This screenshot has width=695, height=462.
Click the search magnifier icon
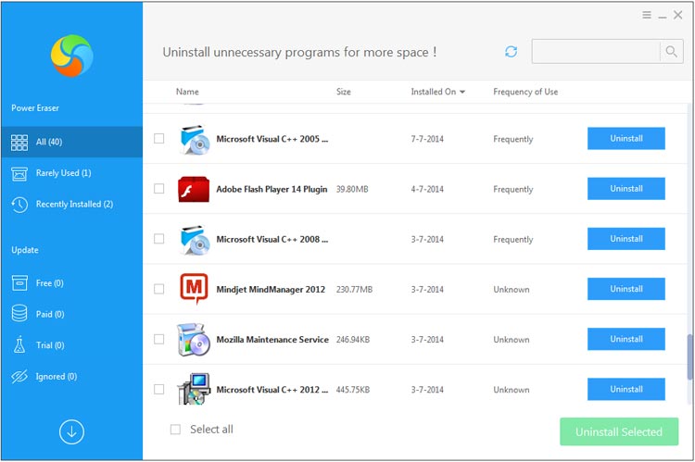[672, 52]
